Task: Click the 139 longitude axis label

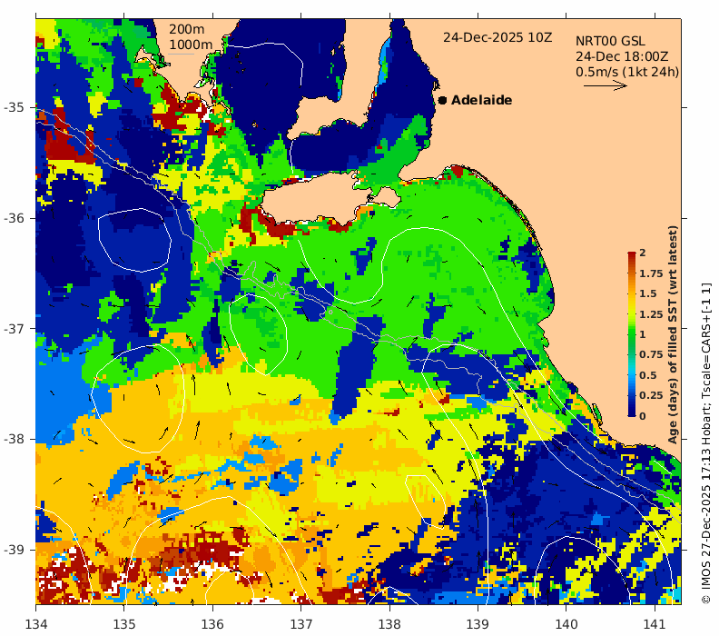Action: point(478,624)
